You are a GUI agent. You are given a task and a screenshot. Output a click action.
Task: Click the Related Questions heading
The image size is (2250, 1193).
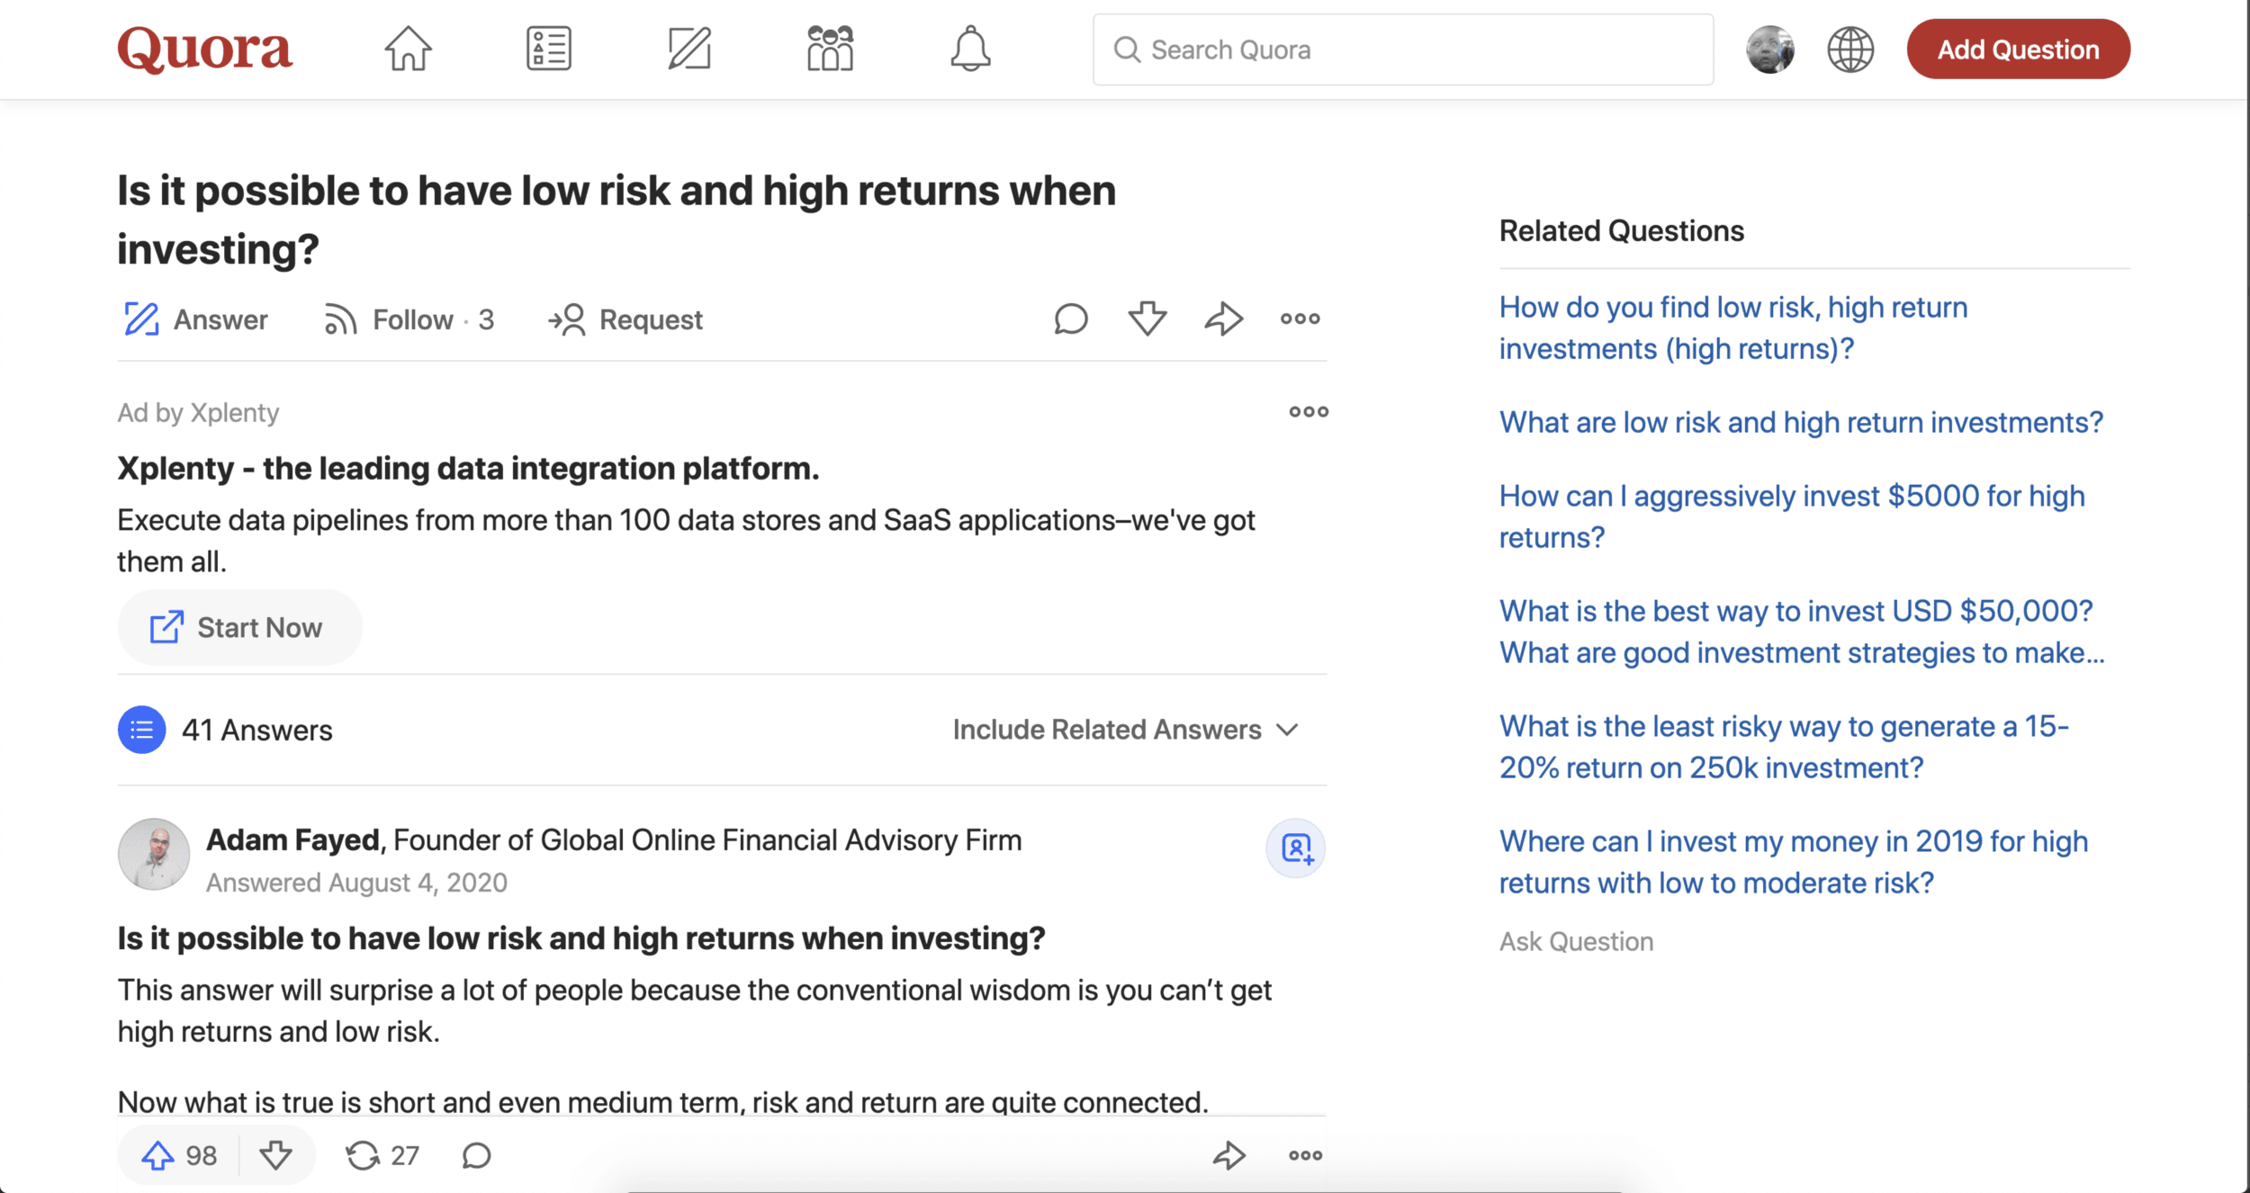pyautogui.click(x=1621, y=230)
